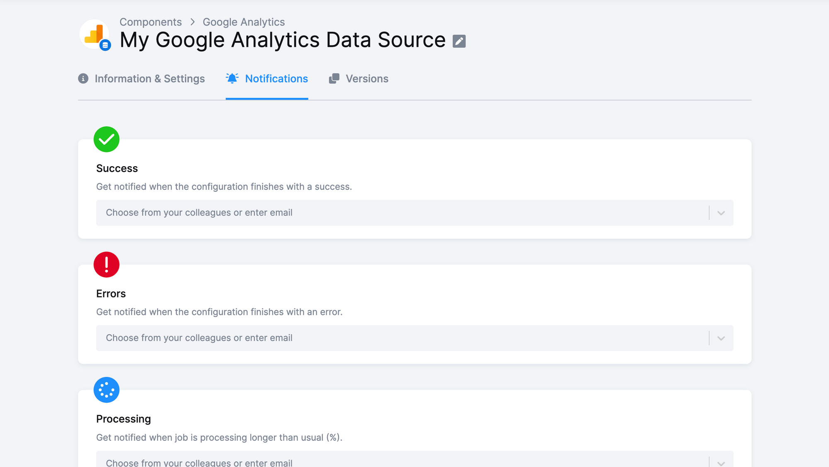This screenshot has height=467, width=829.
Task: Click the info icon beside Information & Settings
Action: click(x=83, y=78)
